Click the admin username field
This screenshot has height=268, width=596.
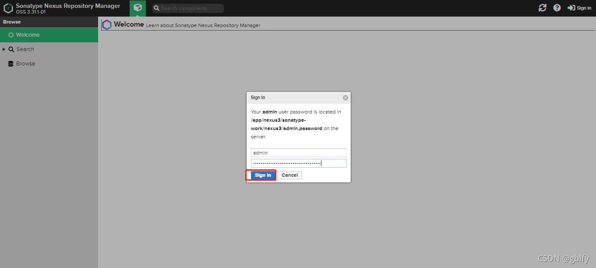(x=299, y=153)
